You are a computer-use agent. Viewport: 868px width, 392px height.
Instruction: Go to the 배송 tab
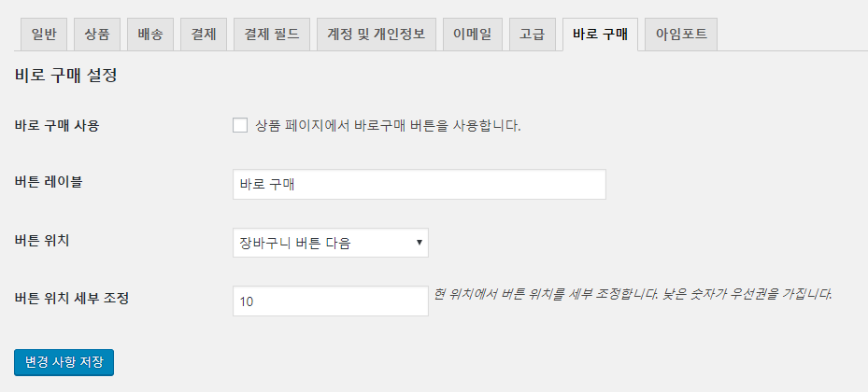(x=149, y=35)
